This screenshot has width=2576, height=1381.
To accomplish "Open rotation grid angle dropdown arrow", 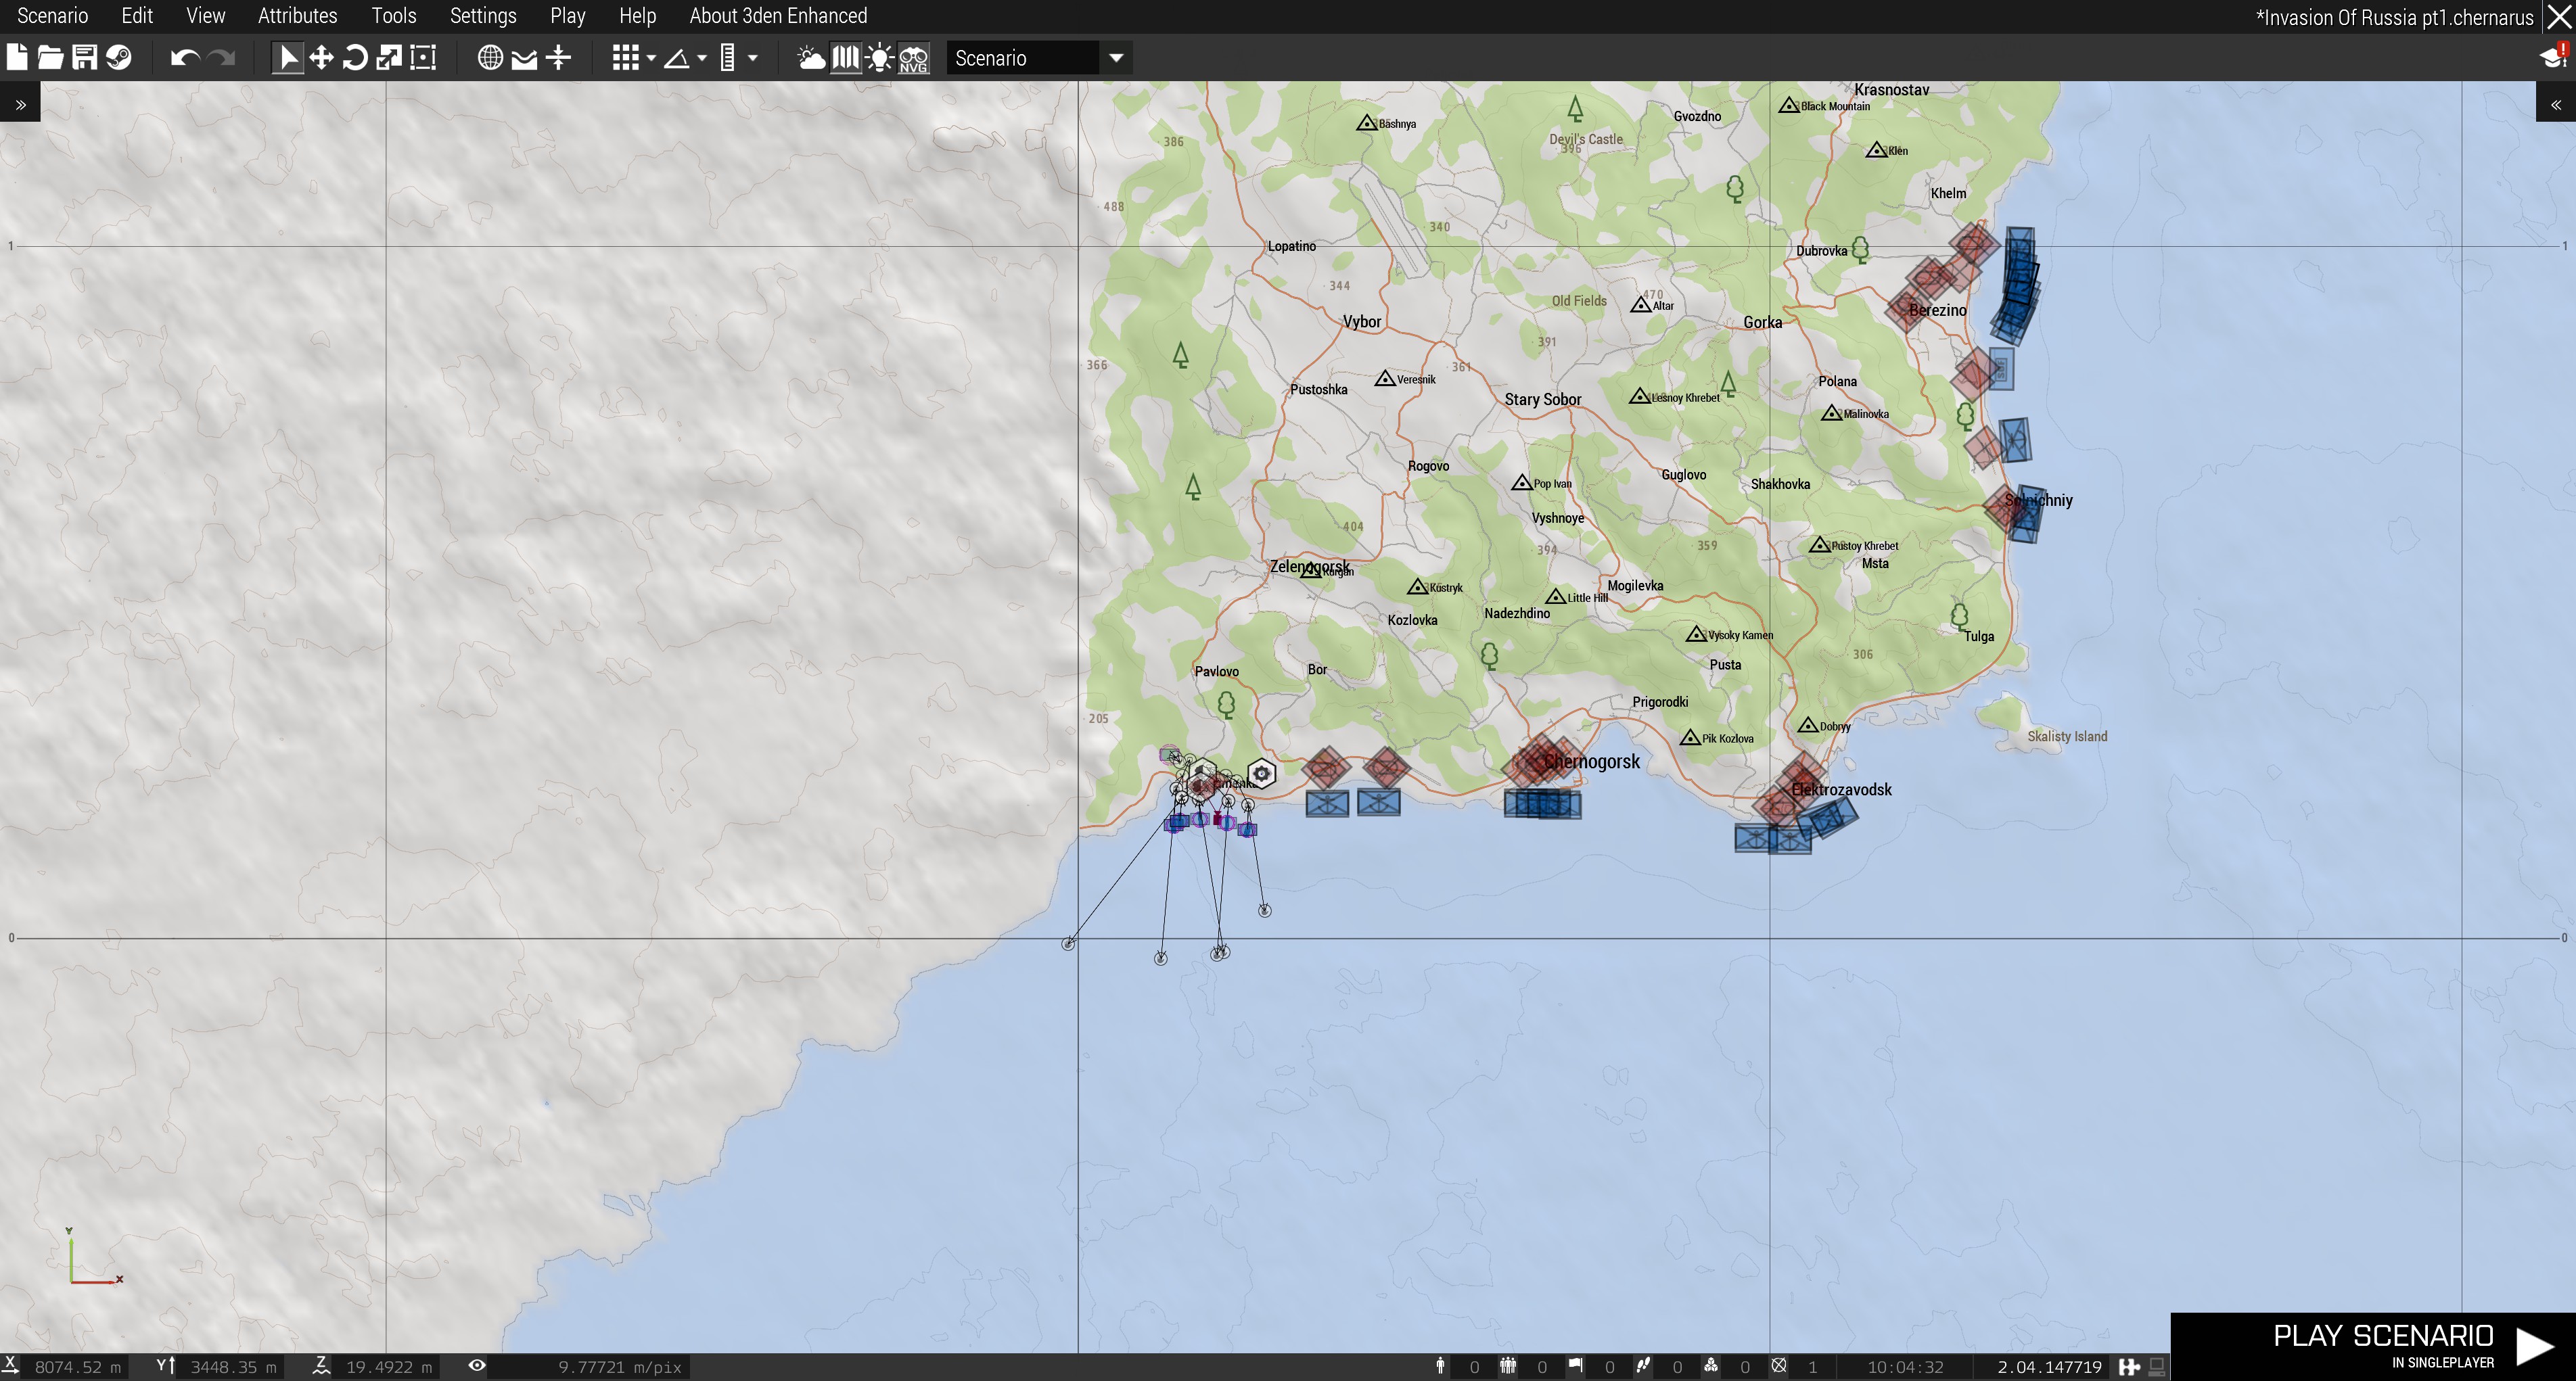I will click(x=702, y=58).
